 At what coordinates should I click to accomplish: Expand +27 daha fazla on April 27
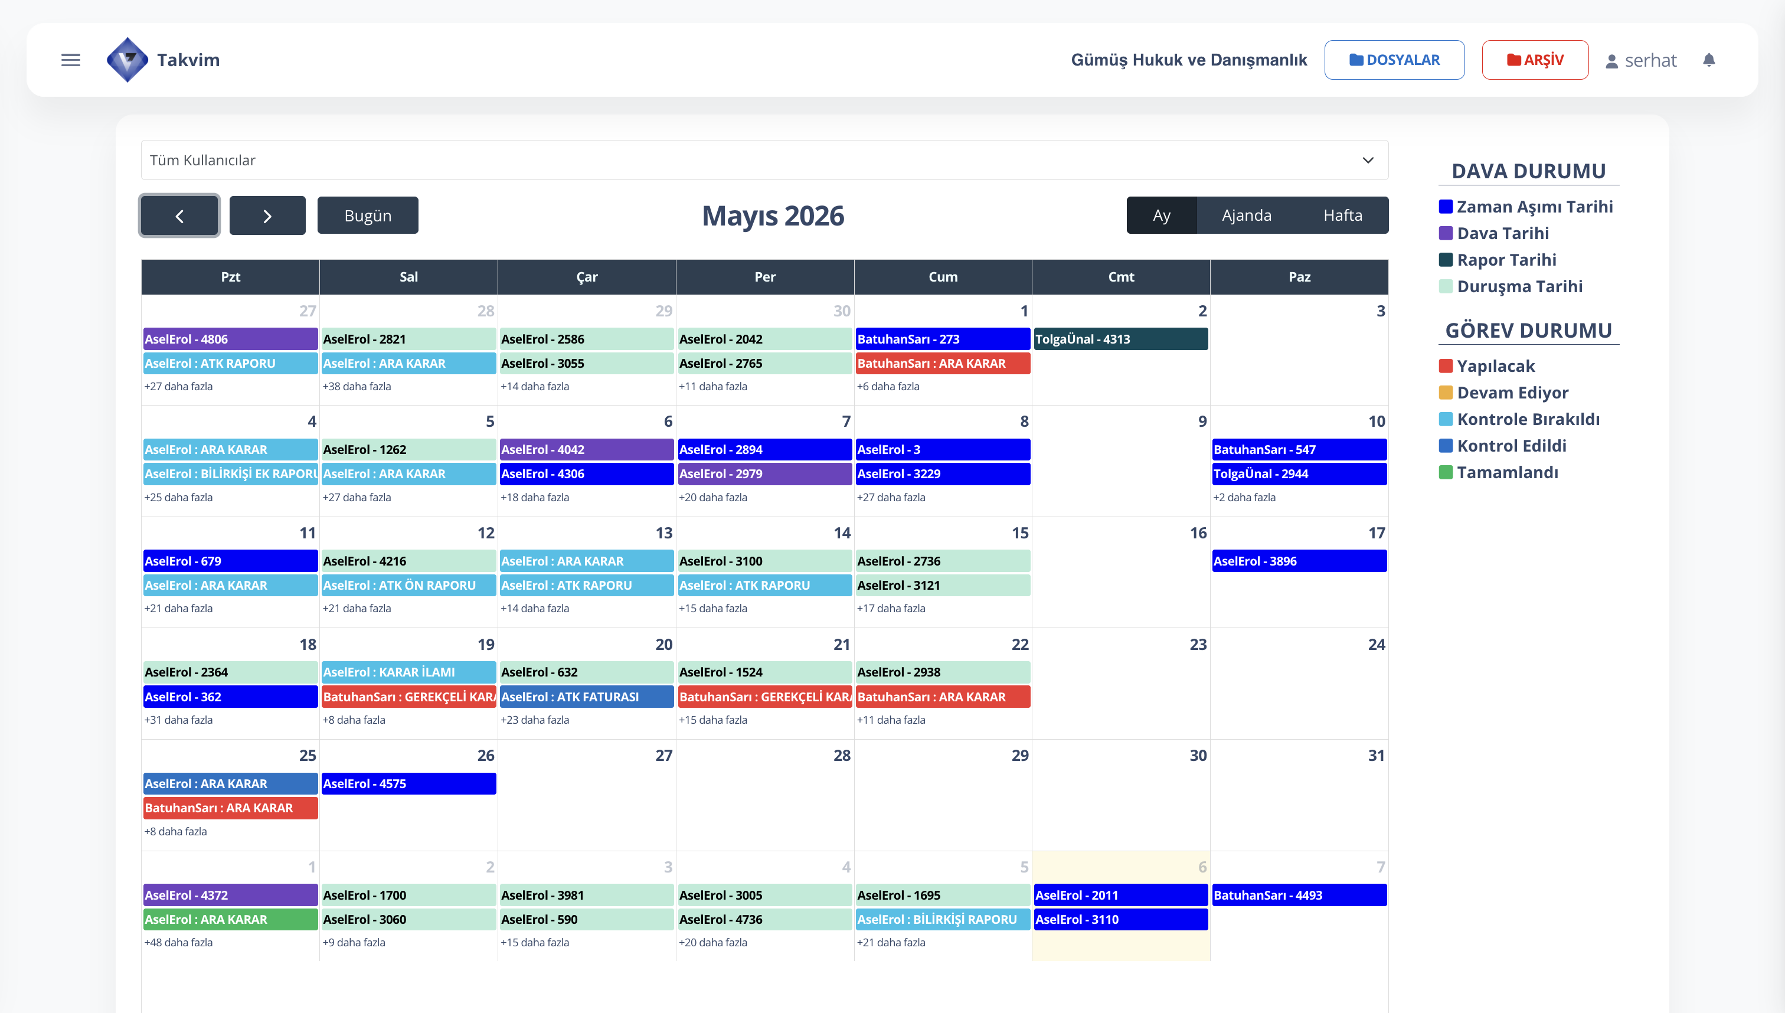pos(179,386)
